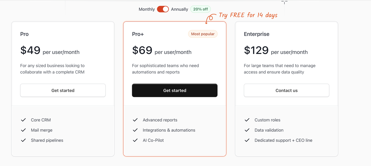Viewport: 371px width, 166px height.
Task: Click the checkmark beside Mail merge
Action: pos(23,130)
